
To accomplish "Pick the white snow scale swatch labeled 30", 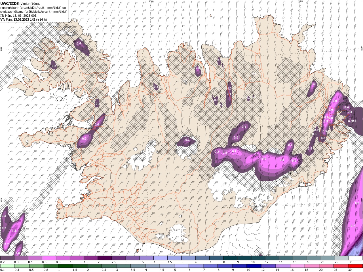I will coord(355,258).
